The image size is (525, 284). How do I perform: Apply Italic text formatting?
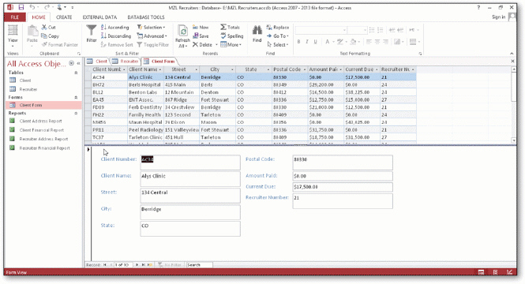[306, 42]
